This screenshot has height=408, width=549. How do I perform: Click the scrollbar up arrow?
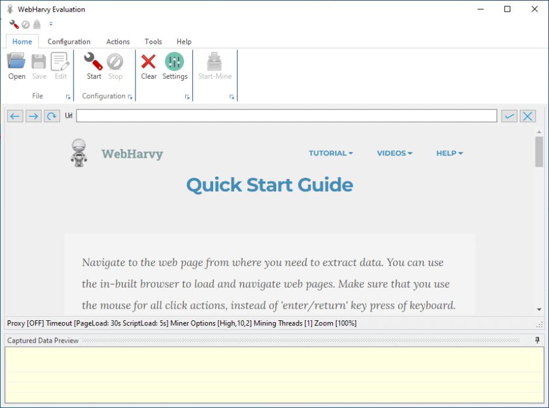(x=539, y=132)
